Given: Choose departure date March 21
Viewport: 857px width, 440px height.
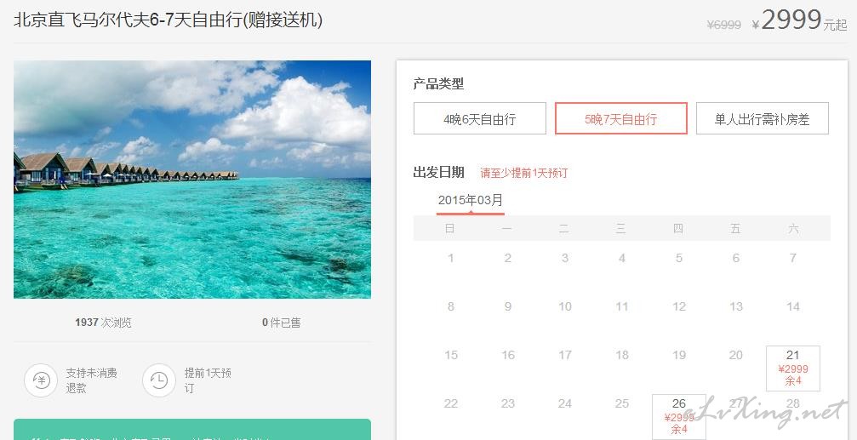Looking at the screenshot, I should tap(793, 369).
